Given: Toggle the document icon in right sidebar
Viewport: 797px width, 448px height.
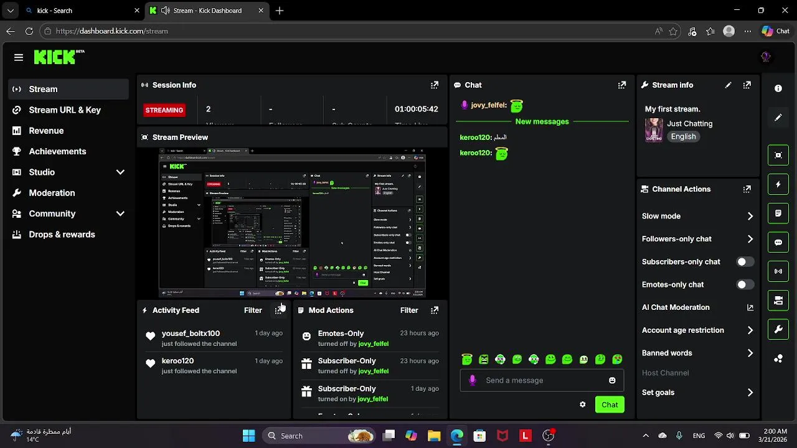Looking at the screenshot, I should tap(778, 213).
